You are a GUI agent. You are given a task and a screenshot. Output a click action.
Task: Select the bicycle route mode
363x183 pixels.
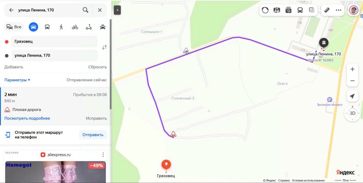click(x=75, y=27)
